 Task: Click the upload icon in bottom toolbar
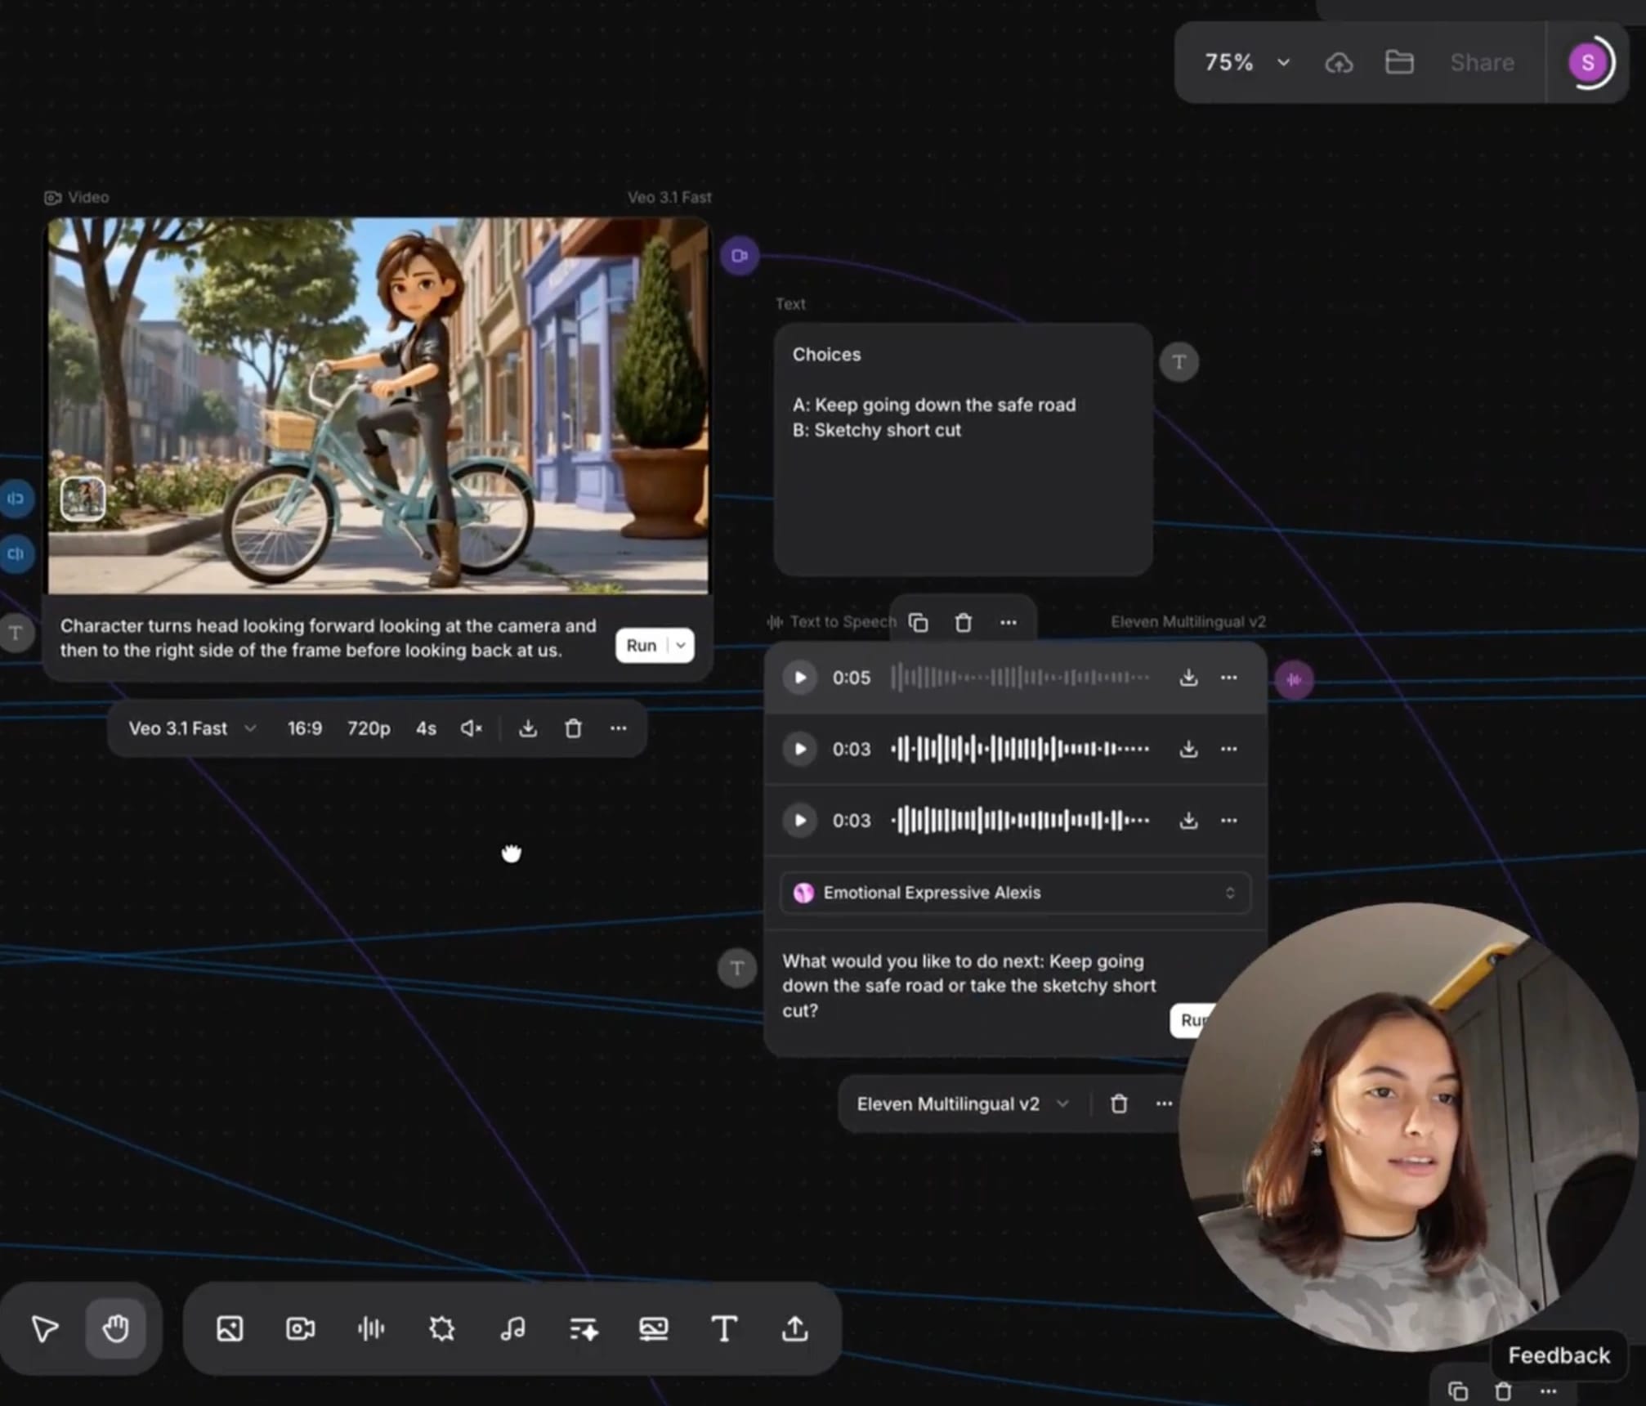point(794,1328)
